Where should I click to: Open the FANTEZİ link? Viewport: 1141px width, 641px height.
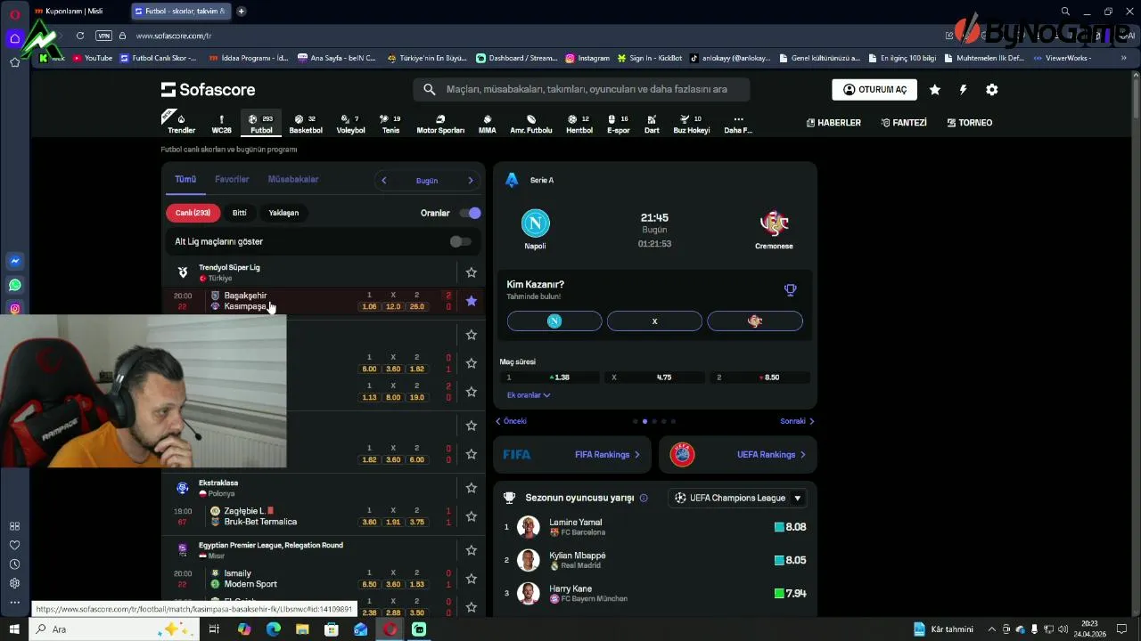(x=904, y=123)
